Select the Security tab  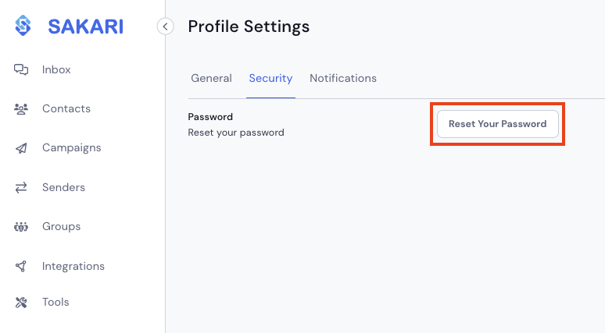(270, 78)
